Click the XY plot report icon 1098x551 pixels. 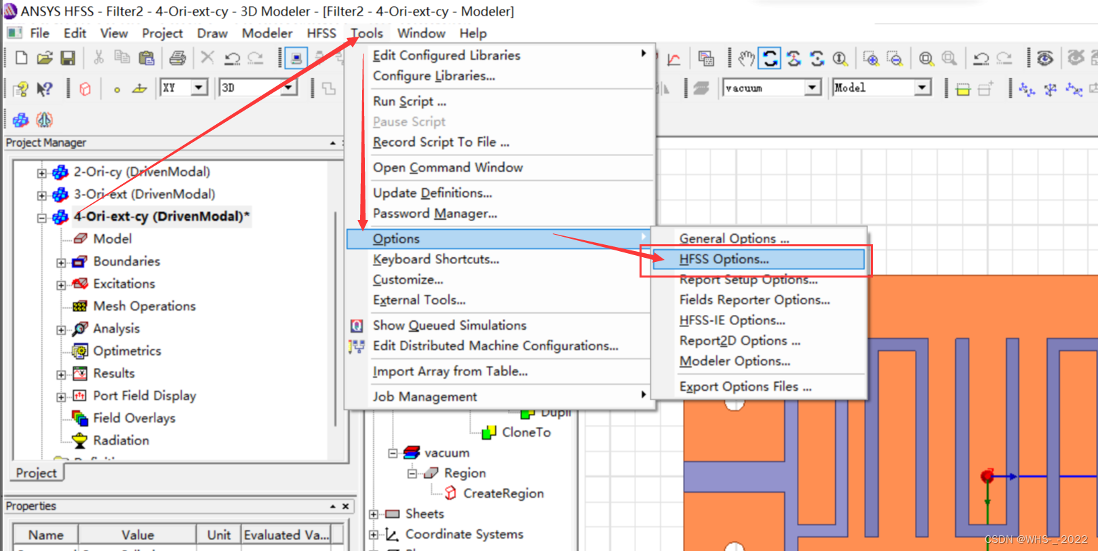[x=674, y=59]
